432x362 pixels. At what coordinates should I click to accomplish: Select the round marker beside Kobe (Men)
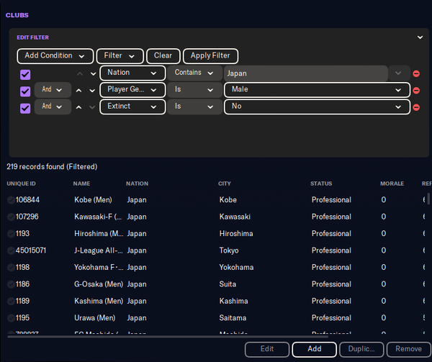(11, 200)
